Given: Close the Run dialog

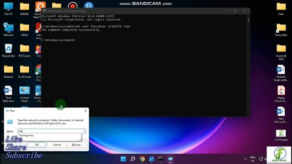Looking at the screenshot, I should point(86,111).
